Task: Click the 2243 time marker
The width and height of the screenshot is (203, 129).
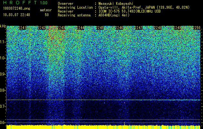Action: tap(61, 28)
